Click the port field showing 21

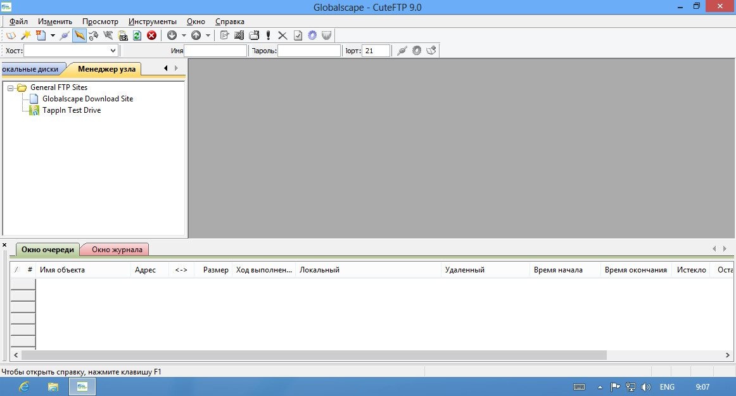pos(376,50)
